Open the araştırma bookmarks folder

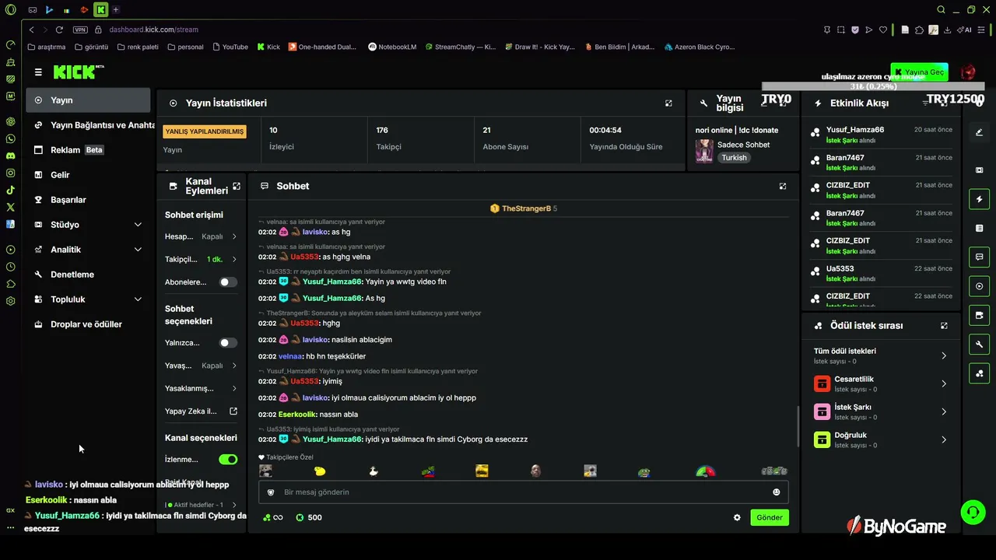click(x=47, y=47)
